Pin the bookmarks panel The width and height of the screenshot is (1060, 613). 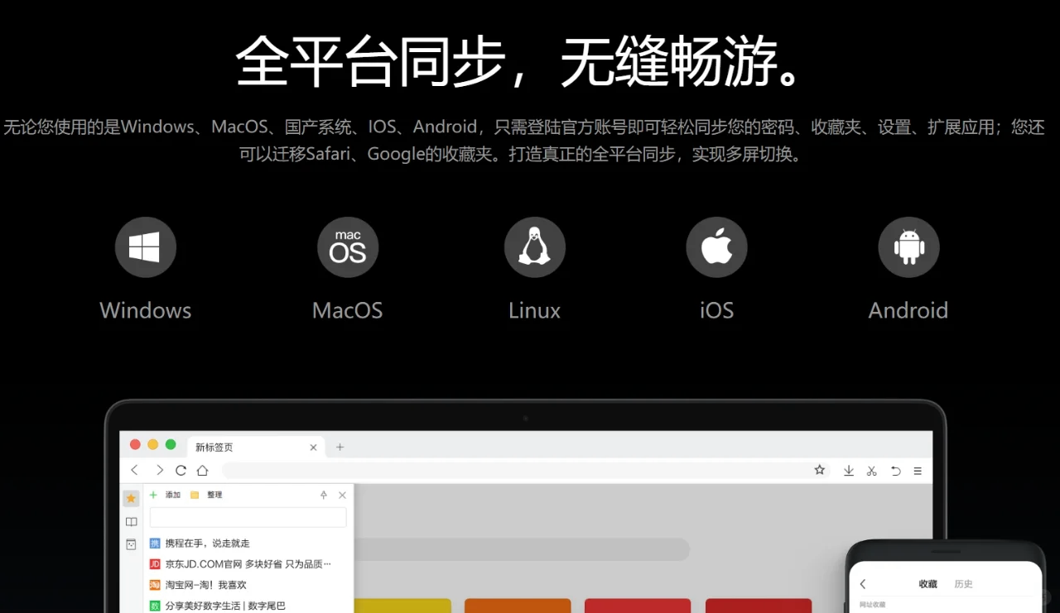tap(324, 495)
